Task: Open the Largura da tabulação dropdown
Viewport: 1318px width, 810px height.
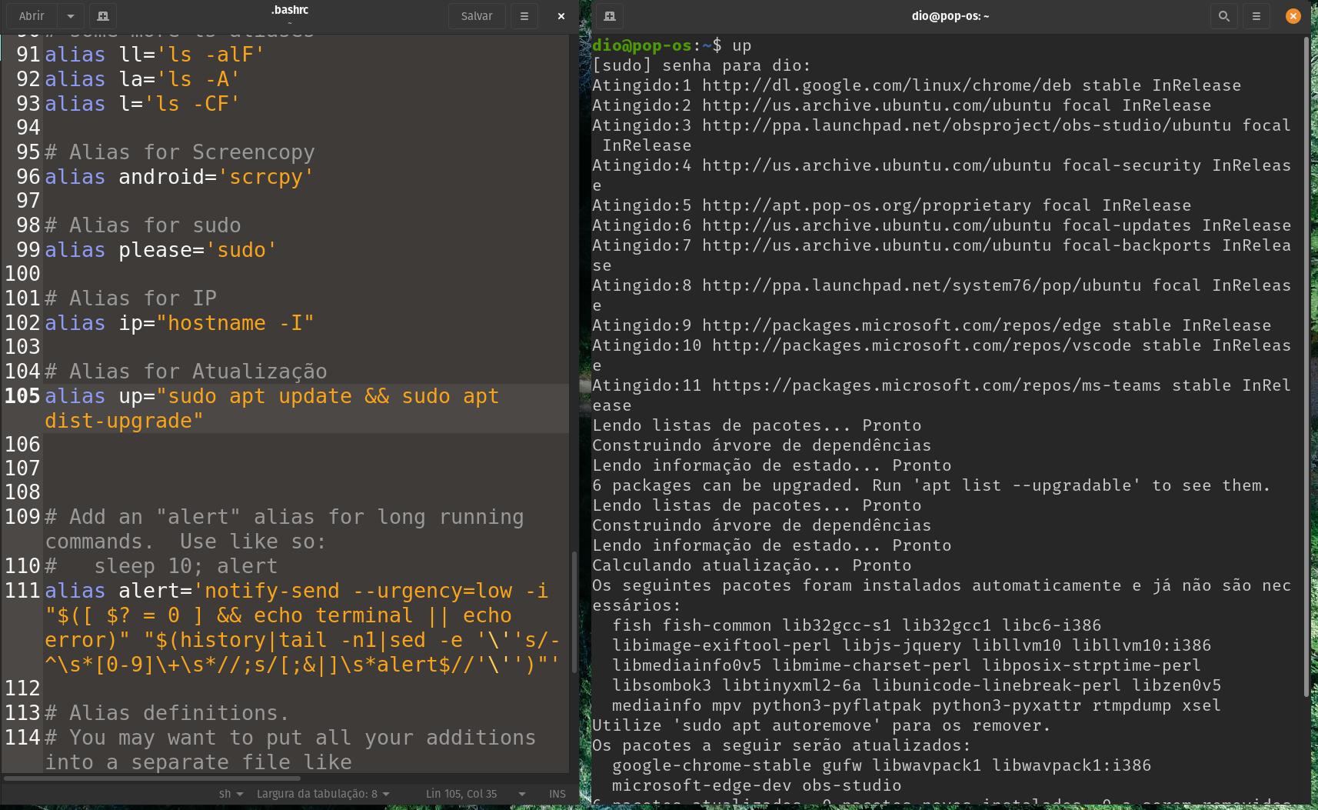Action: coord(323,794)
